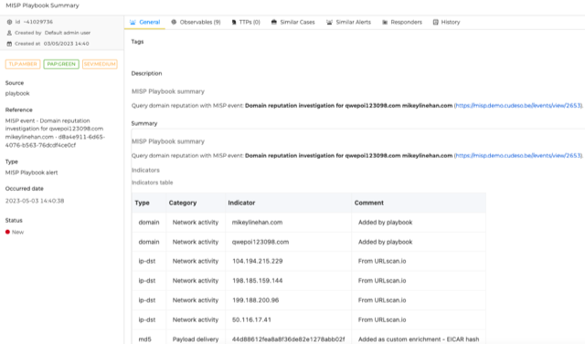This screenshot has width=585, height=344.
Task: Click the Tags section label
Action: click(137, 42)
